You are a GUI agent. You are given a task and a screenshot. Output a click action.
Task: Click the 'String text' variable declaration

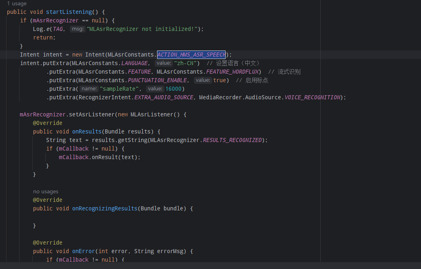coord(64,140)
